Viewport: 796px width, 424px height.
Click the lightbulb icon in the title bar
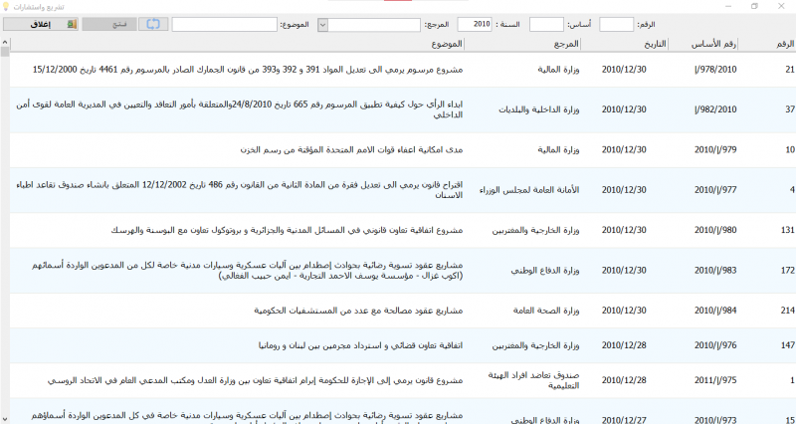pos(6,6)
